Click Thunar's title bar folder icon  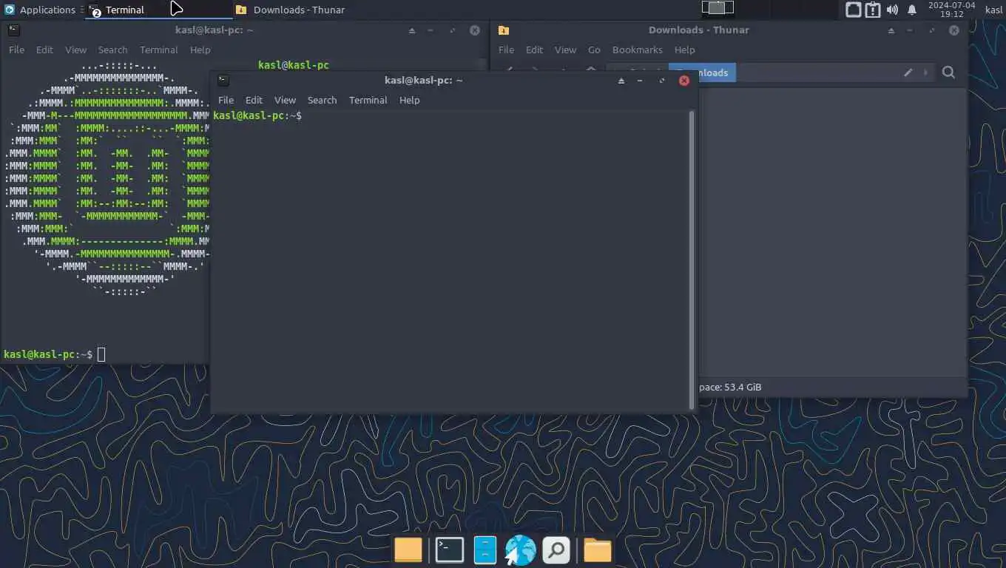504,30
